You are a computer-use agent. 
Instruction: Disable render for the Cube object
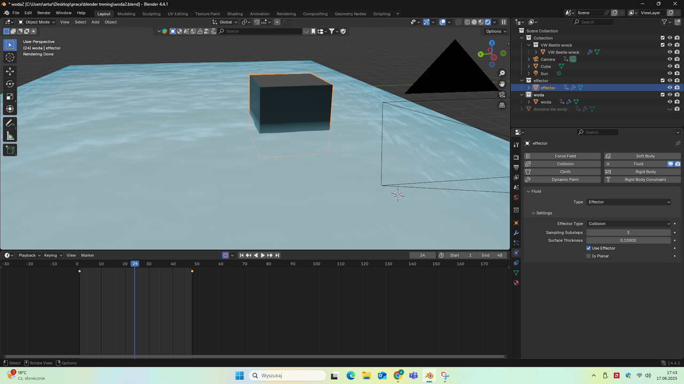pyautogui.click(x=677, y=66)
